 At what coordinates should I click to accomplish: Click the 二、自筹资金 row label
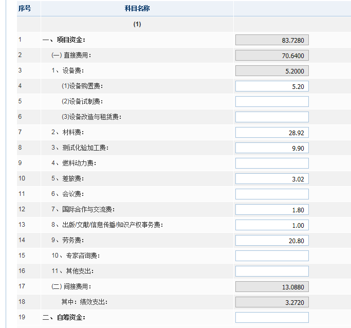[64, 318]
